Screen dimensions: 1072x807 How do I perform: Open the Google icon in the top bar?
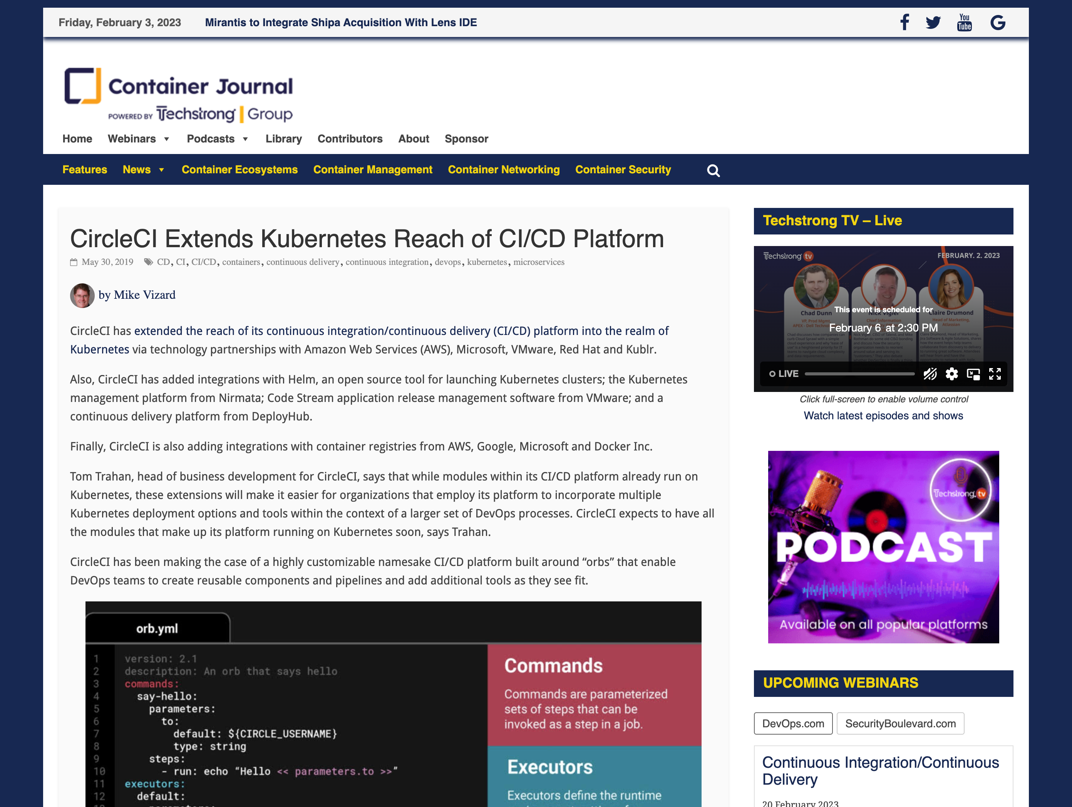pos(998,22)
